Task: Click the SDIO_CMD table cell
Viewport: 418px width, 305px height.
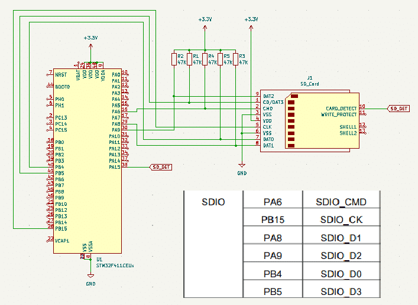Action: point(341,202)
